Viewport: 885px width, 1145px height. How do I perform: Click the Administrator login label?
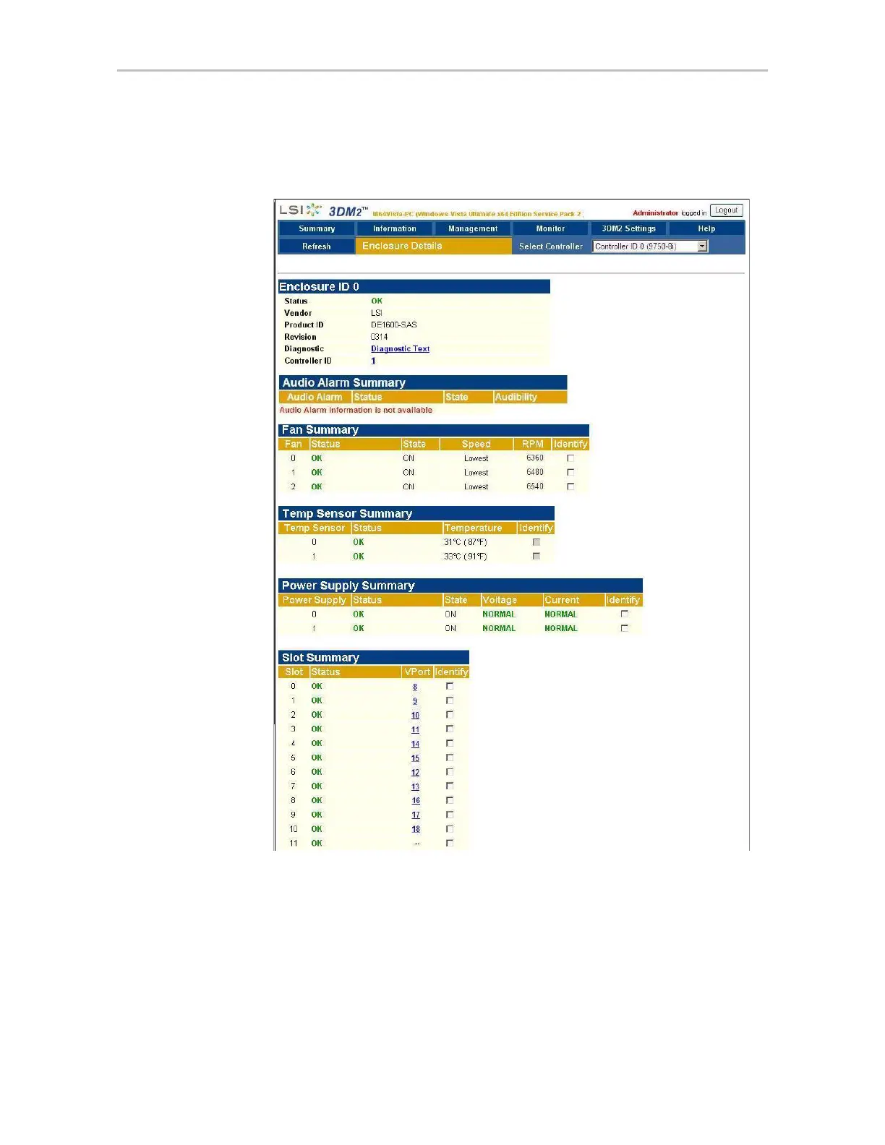[655, 213]
